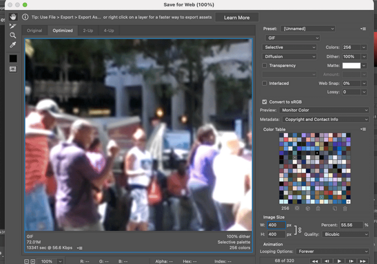Switch to the 4-Up tab
The height and width of the screenshot is (264, 377).
pos(109,31)
